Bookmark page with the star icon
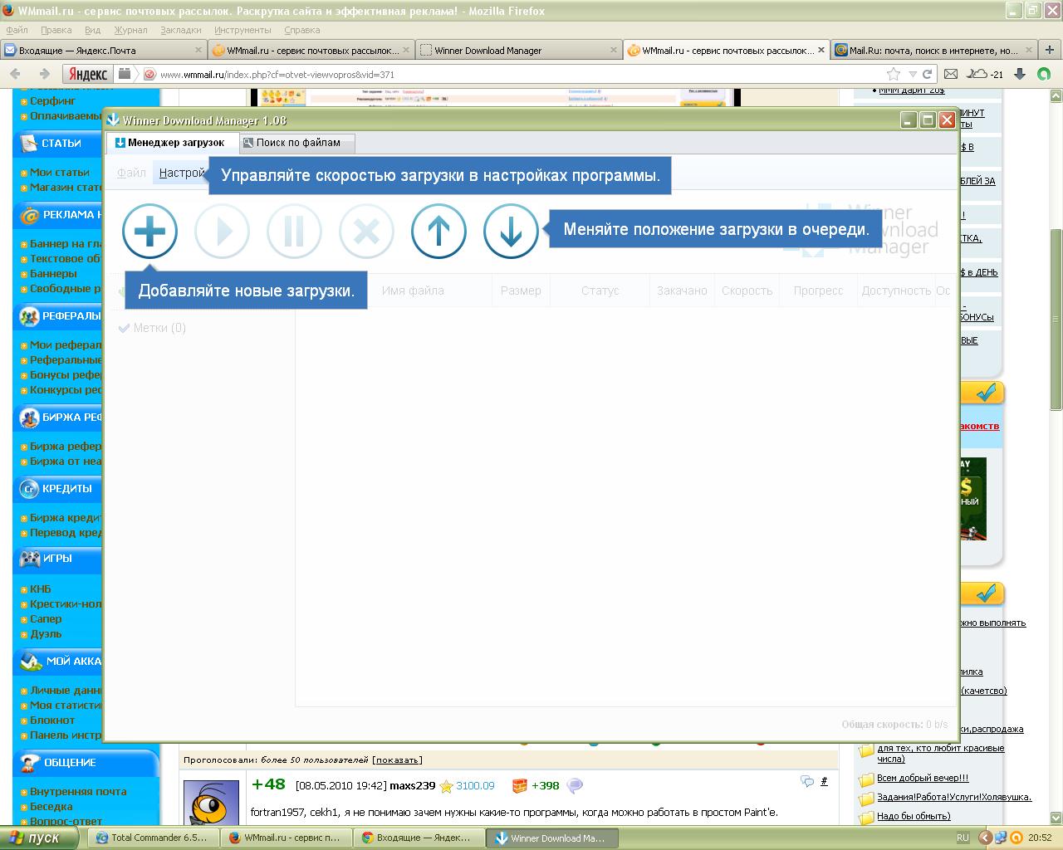This screenshot has height=850, width=1063. coord(893,74)
